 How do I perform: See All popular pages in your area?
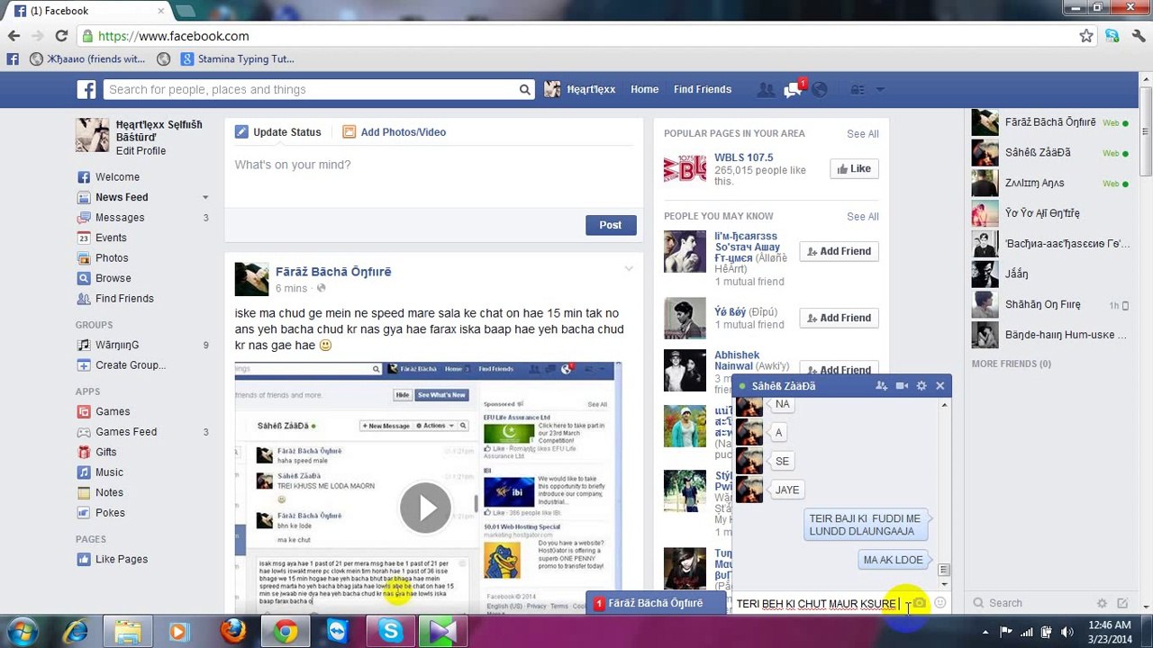coord(862,134)
